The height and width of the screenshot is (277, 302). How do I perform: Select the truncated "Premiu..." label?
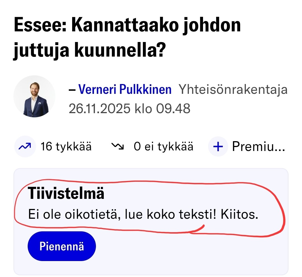(x=258, y=146)
